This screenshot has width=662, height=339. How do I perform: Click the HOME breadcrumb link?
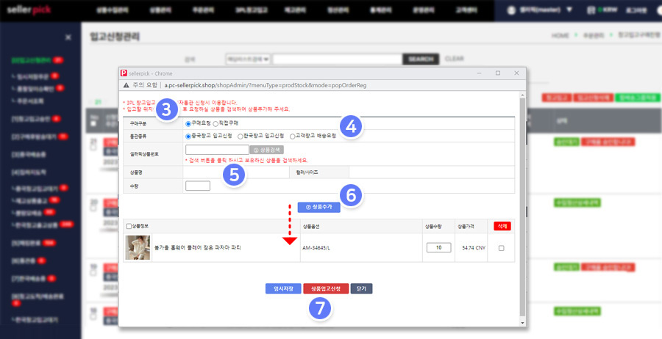[x=560, y=36]
